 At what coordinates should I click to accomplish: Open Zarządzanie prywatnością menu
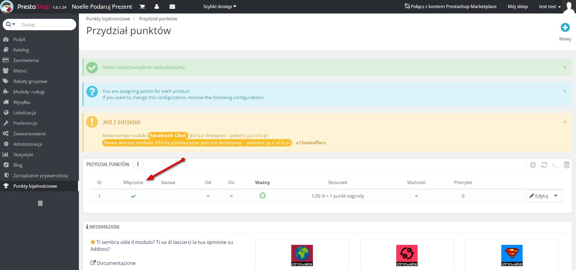coord(40,175)
